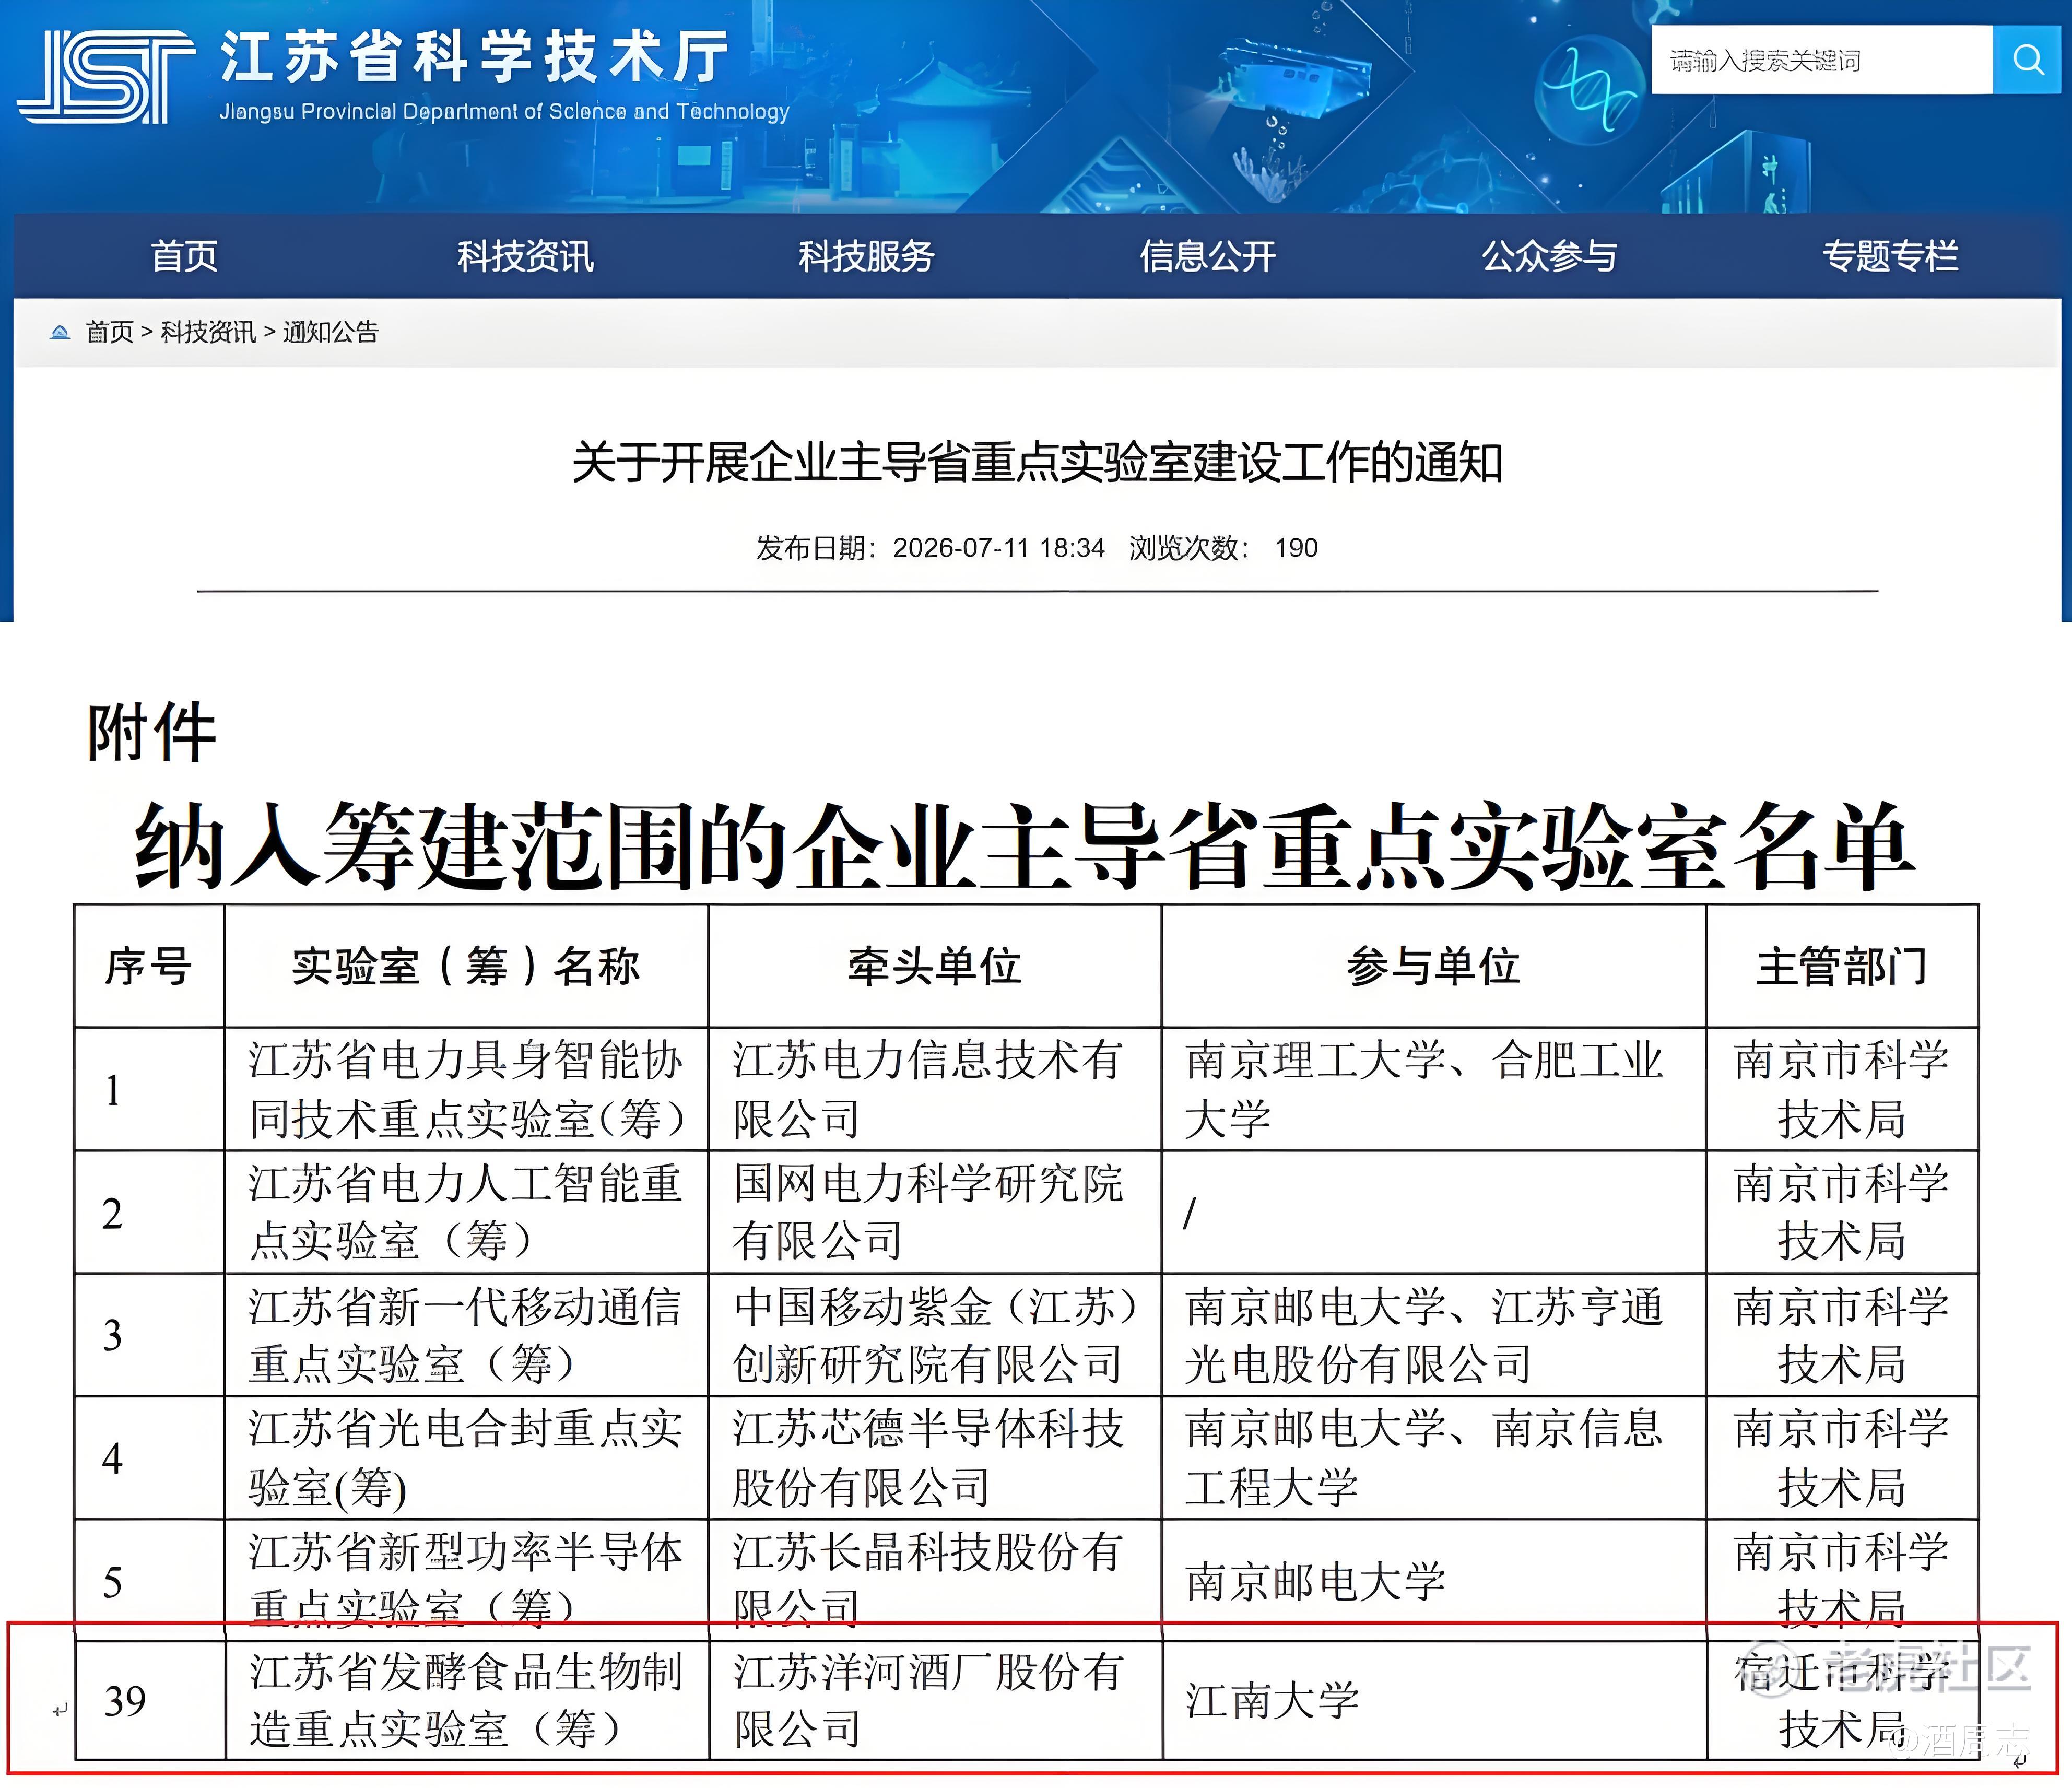
Task: Click the 序号 column header
Action: pyautogui.click(x=149, y=966)
